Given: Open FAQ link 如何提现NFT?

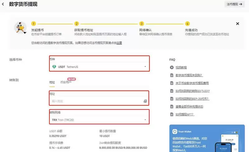Looking at the screenshot, I should tap(185, 114).
